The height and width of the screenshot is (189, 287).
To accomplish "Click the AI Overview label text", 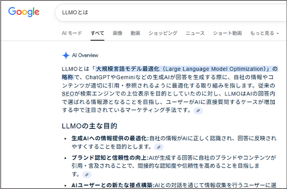I will [x=85, y=55].
